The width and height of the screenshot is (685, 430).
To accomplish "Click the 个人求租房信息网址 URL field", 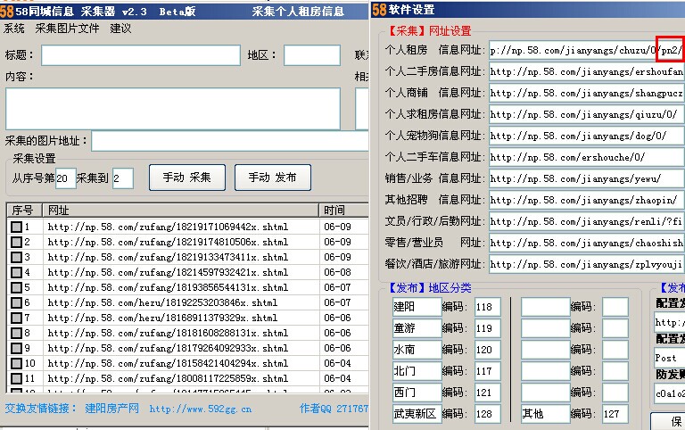I will (x=585, y=114).
